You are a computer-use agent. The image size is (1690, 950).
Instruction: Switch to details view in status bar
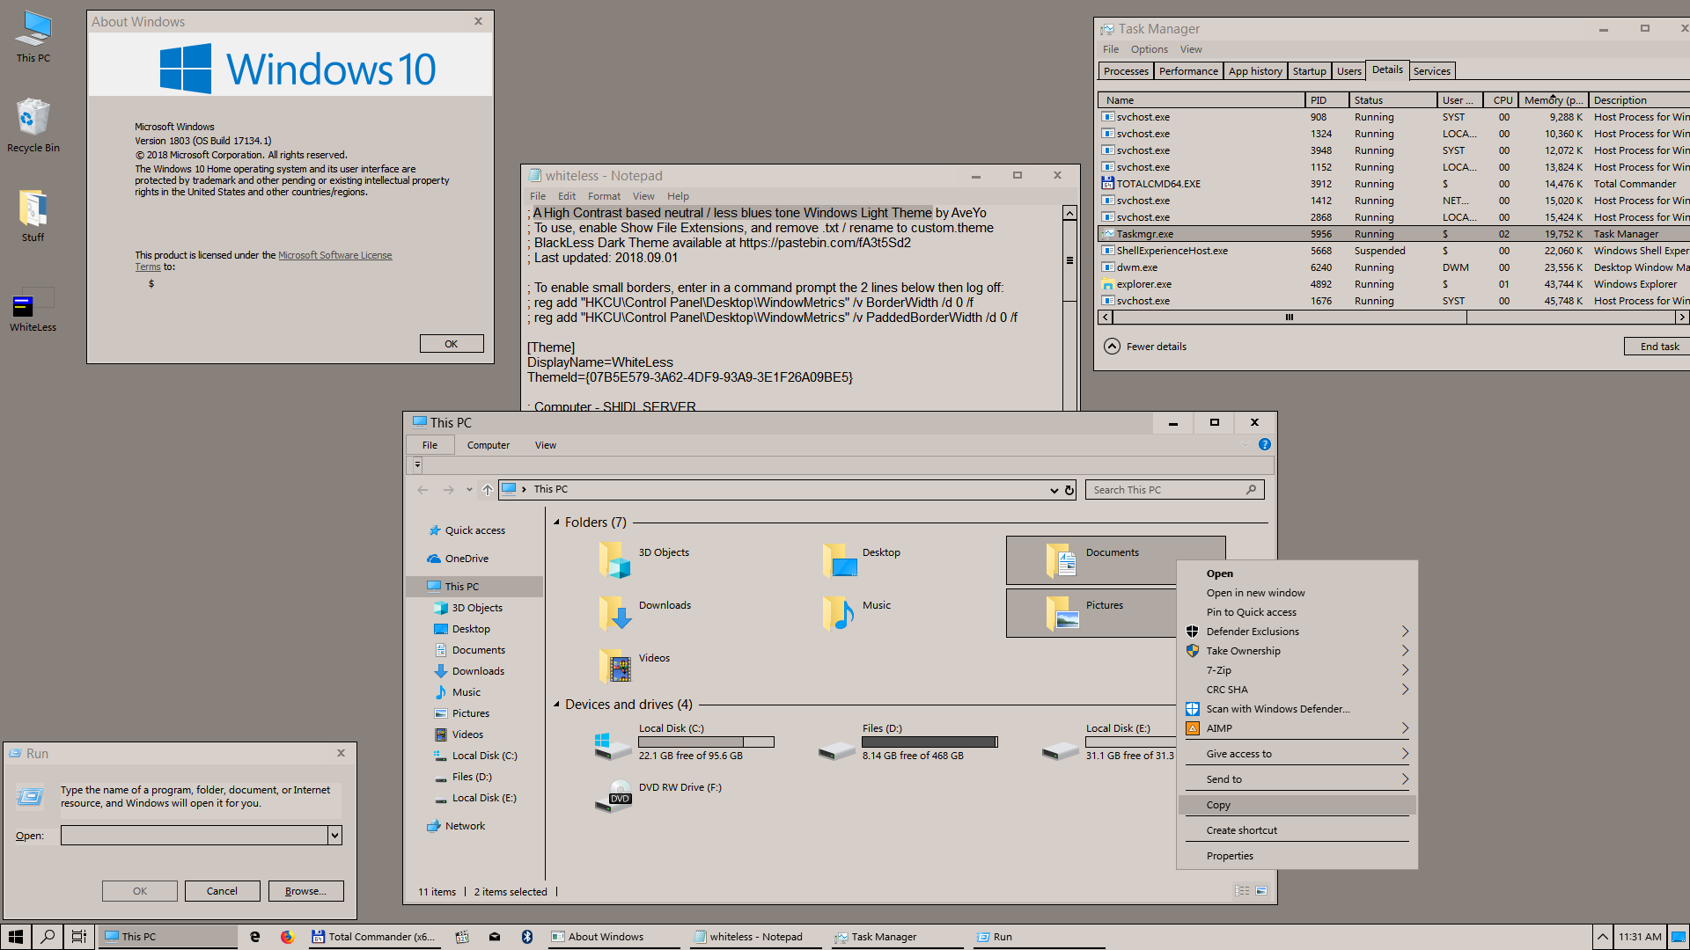[x=1242, y=891]
